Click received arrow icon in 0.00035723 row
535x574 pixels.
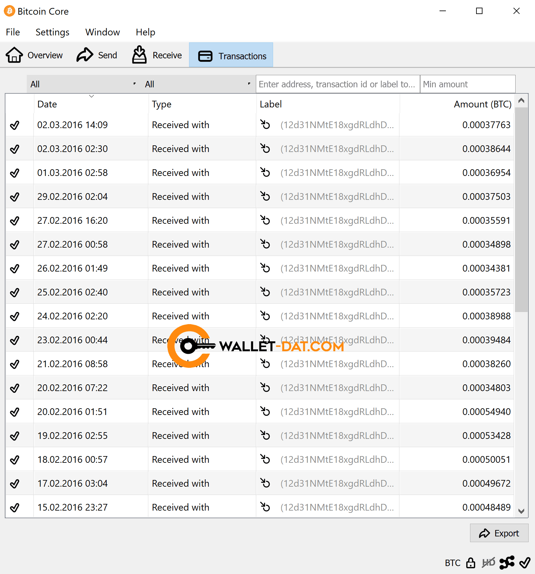265,292
